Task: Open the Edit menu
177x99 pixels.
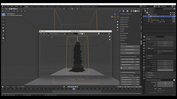Action: tap(8, 6)
